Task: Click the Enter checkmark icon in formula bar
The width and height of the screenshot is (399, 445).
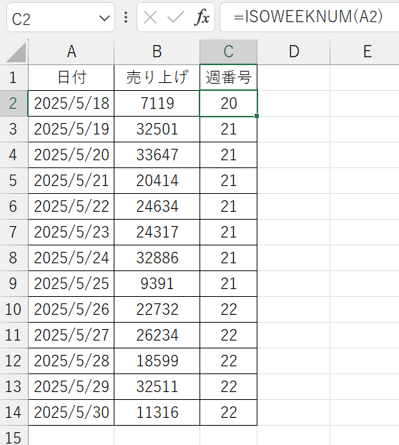Action: [x=176, y=17]
